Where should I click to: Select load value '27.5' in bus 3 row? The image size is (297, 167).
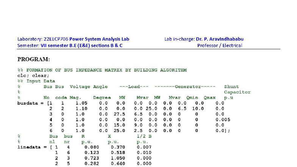tap(119, 114)
